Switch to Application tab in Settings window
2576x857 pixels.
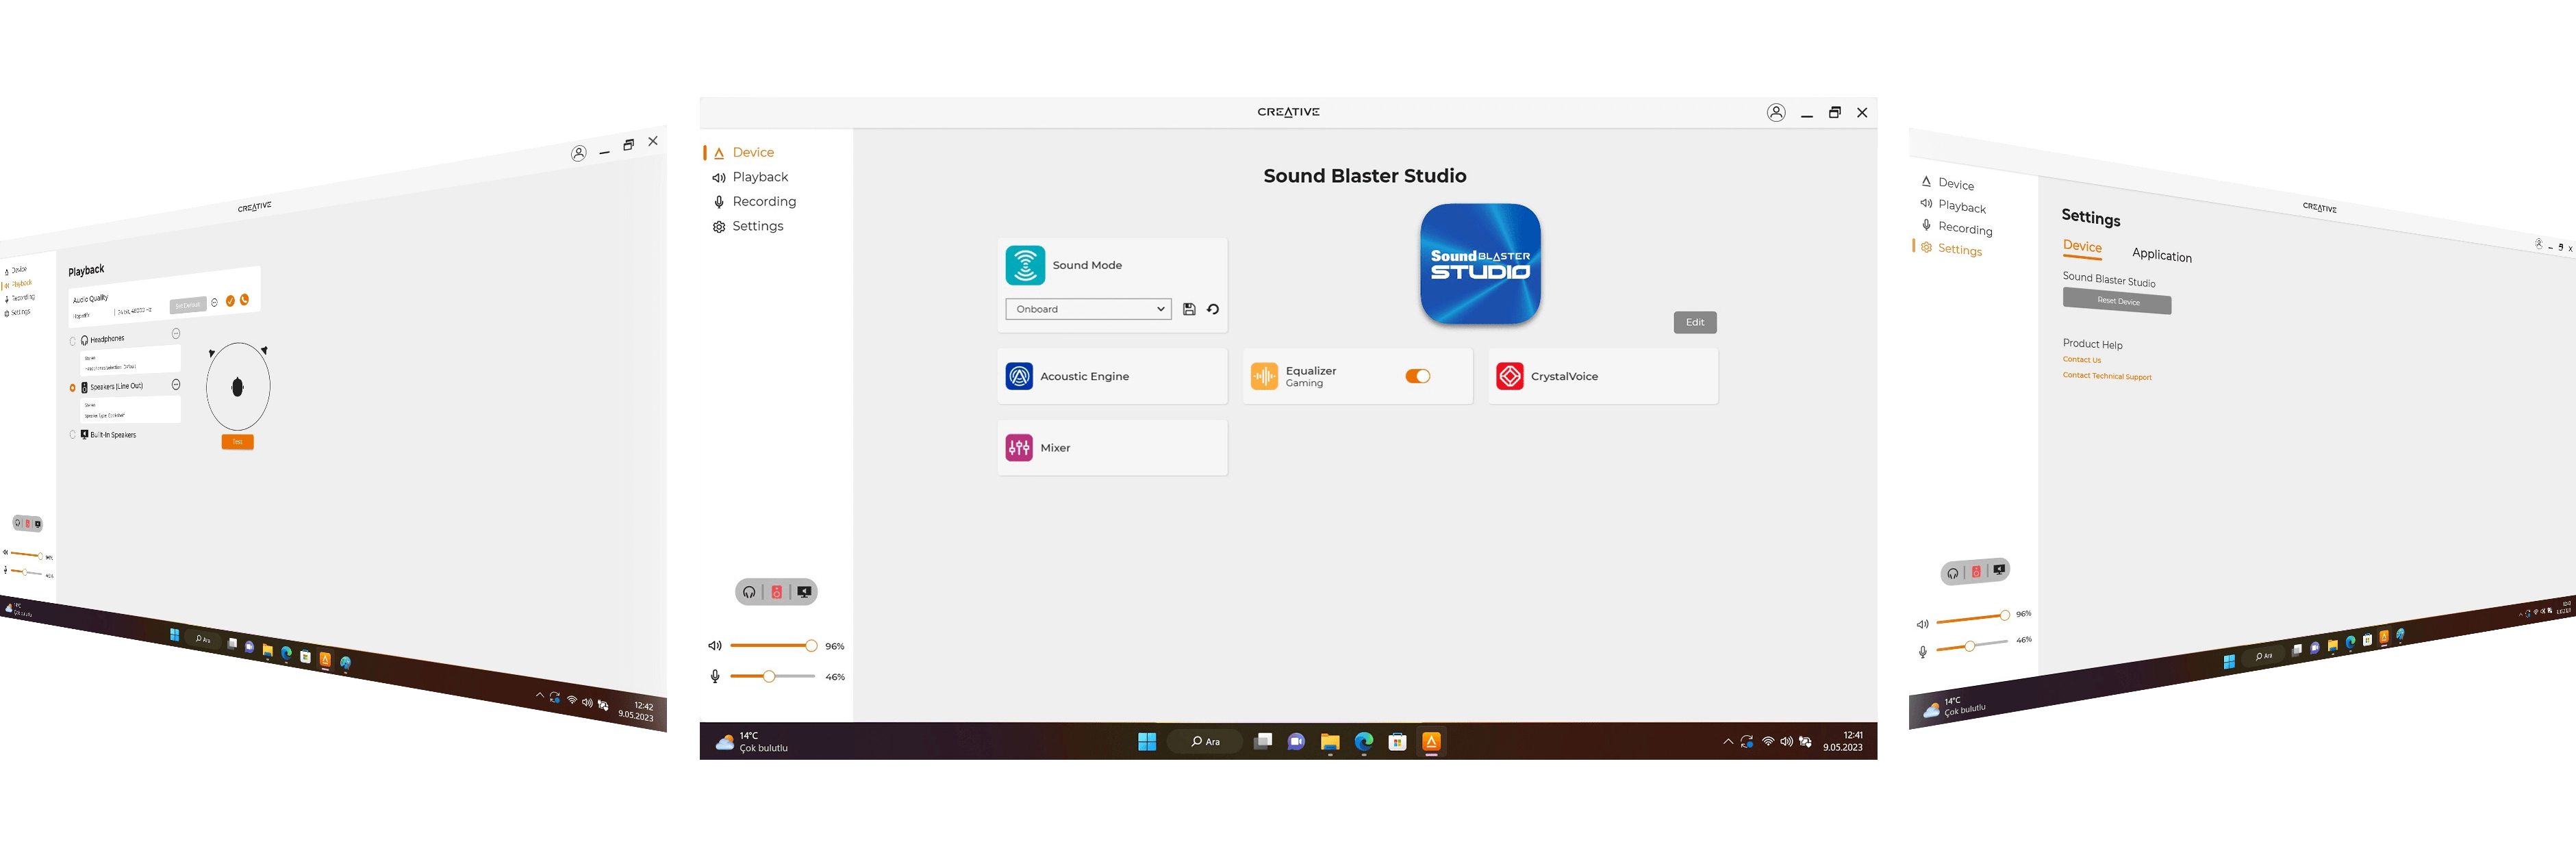point(2161,255)
